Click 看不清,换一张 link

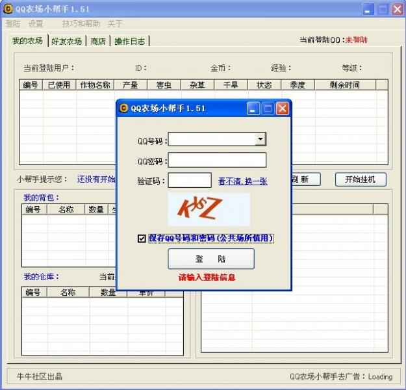pyautogui.click(x=242, y=181)
